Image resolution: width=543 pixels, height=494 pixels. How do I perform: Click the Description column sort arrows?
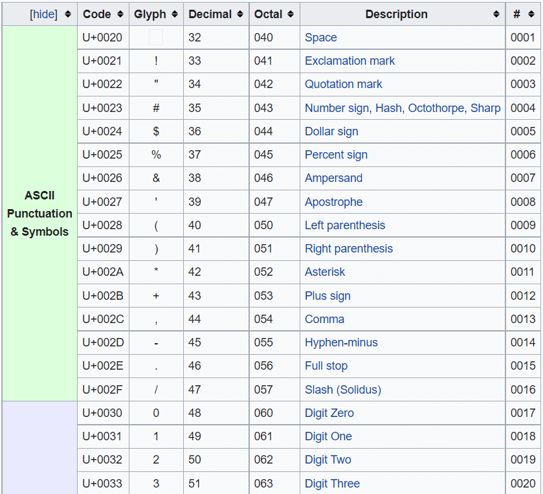(x=496, y=14)
